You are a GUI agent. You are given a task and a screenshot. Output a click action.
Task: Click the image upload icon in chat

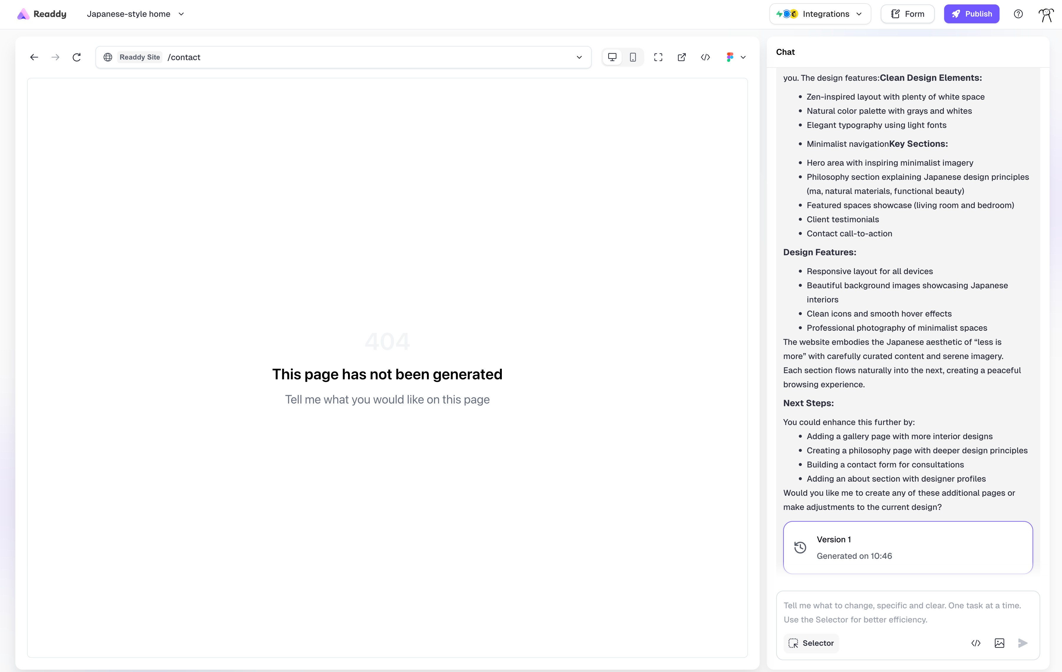(999, 643)
